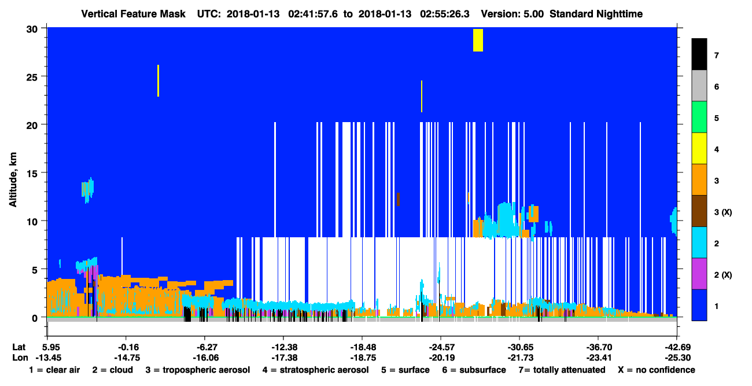Click the longitude value -25.30
752x386 pixels.
tap(677, 358)
